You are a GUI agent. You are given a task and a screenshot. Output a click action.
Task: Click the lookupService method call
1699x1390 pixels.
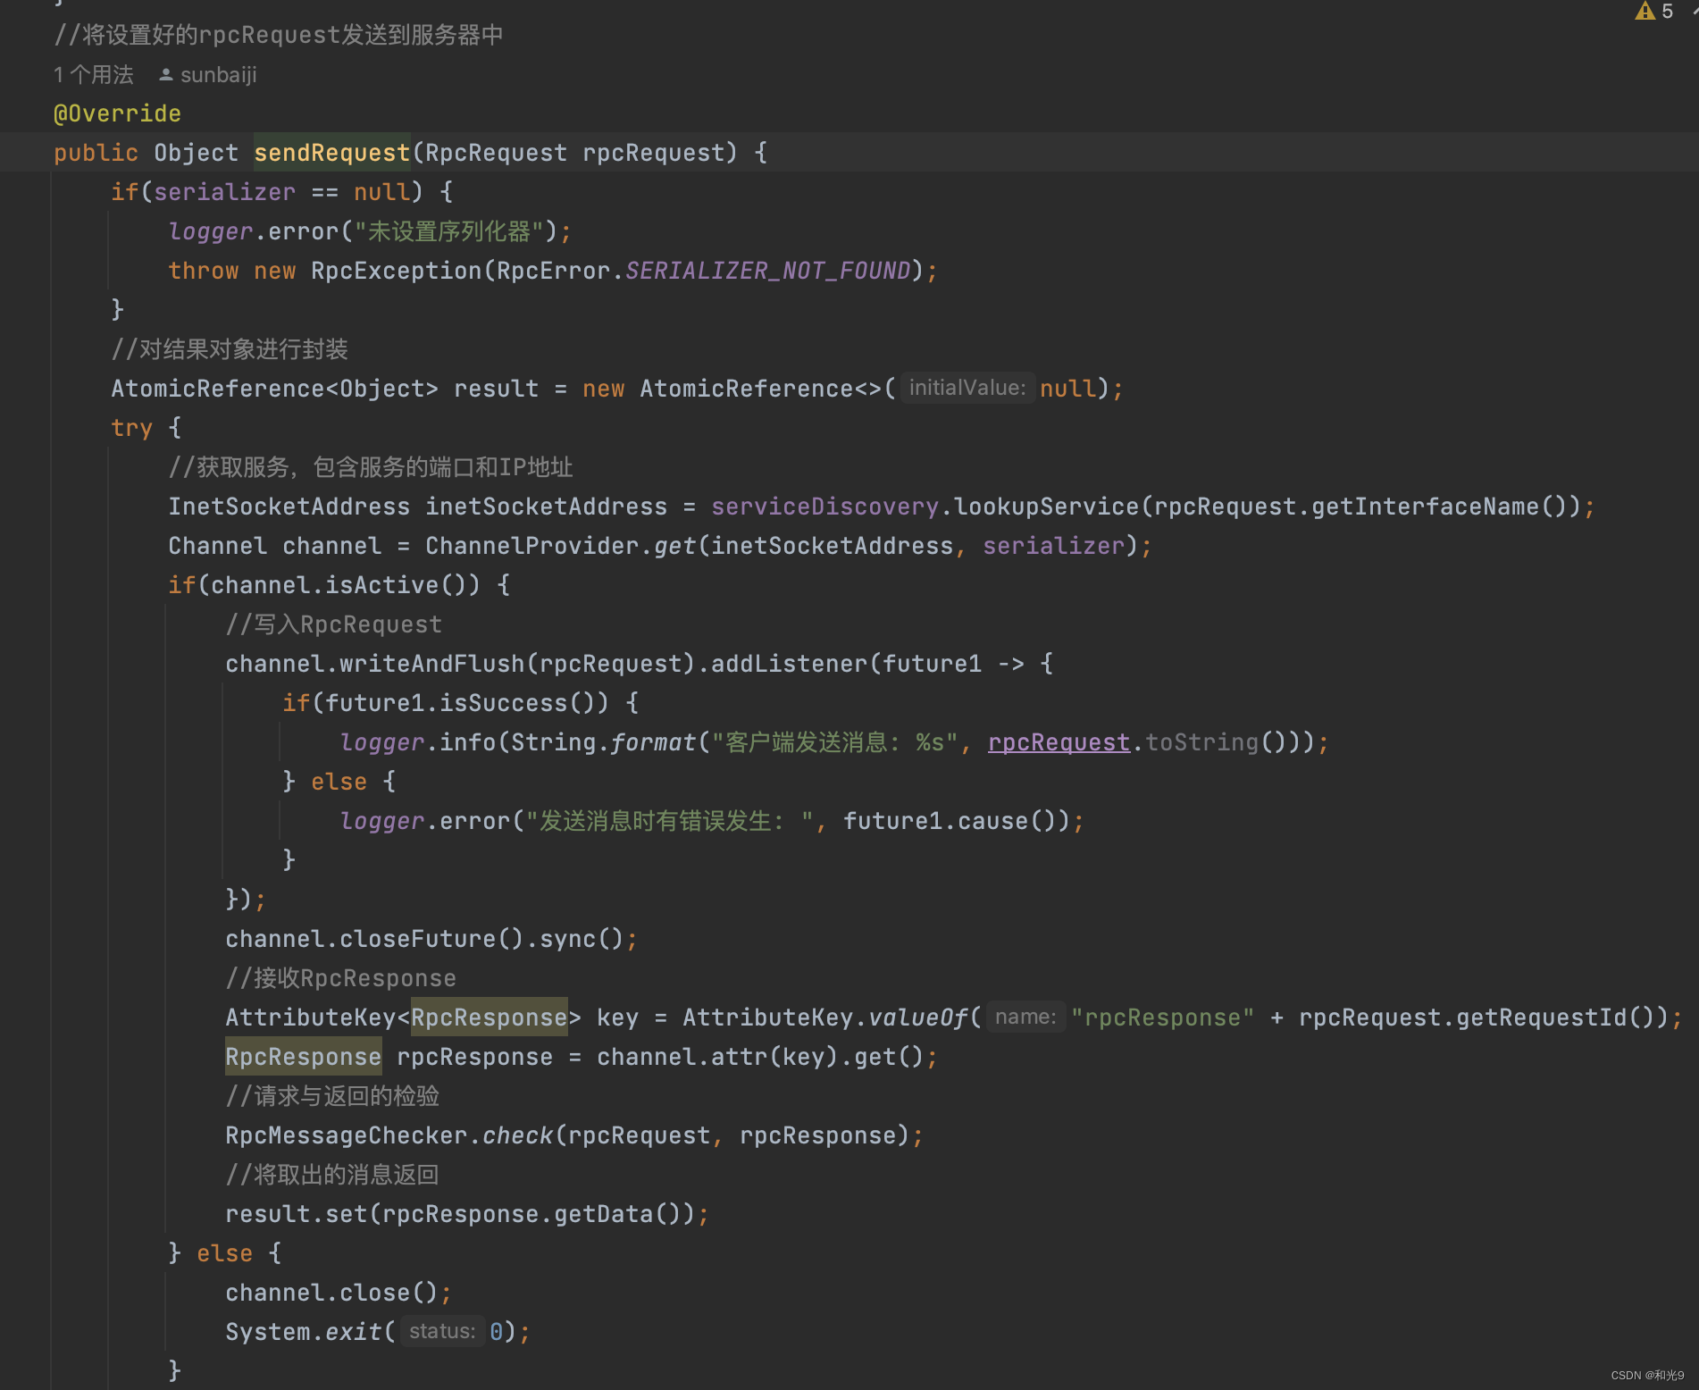[x=1046, y=507]
